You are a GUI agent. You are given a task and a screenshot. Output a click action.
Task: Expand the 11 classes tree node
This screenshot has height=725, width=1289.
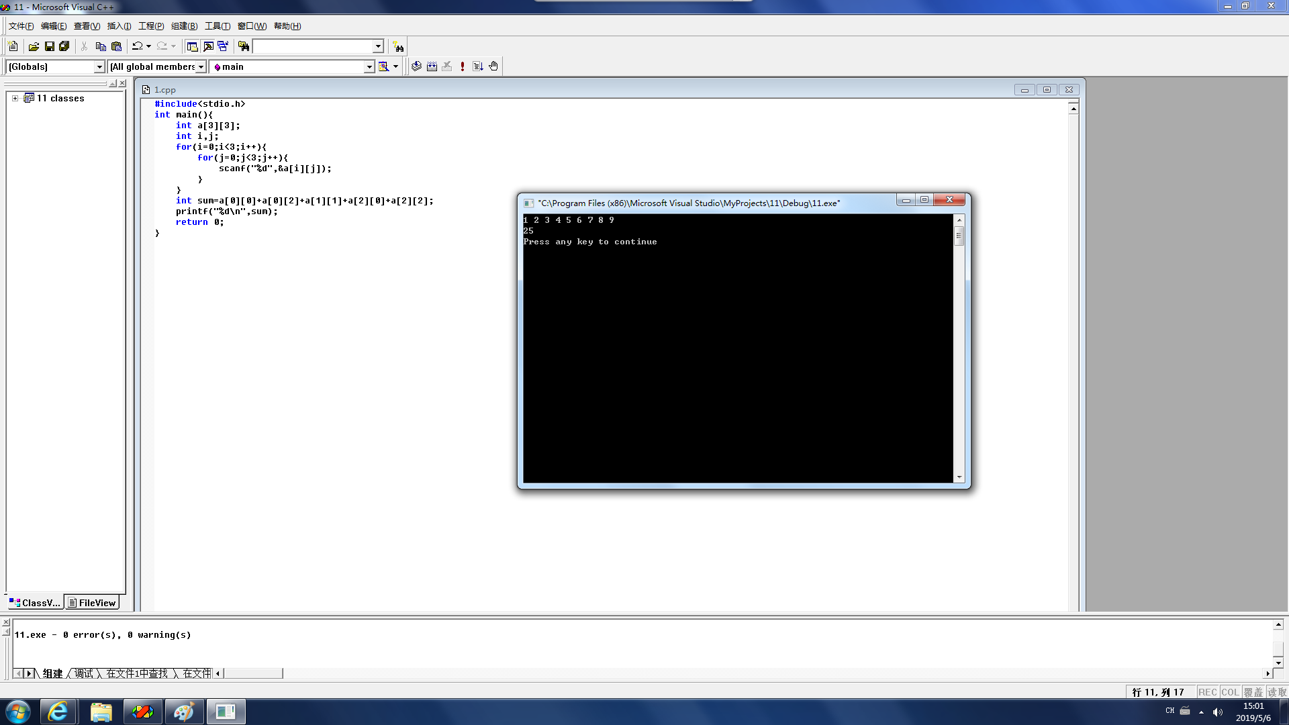pyautogui.click(x=15, y=98)
